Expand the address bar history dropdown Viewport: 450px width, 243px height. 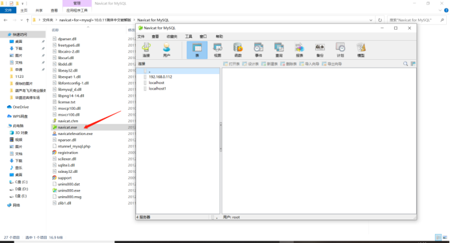click(x=371, y=20)
